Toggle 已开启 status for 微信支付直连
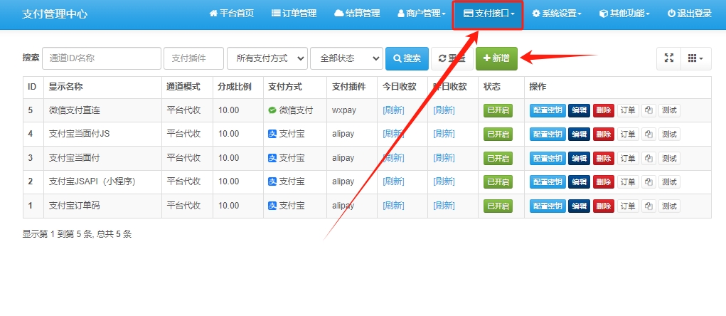This screenshot has width=726, height=316. [498, 110]
